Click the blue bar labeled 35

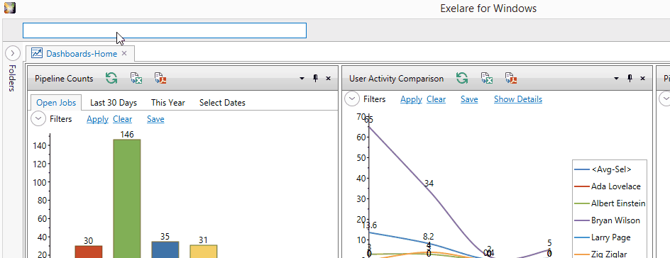click(x=165, y=249)
